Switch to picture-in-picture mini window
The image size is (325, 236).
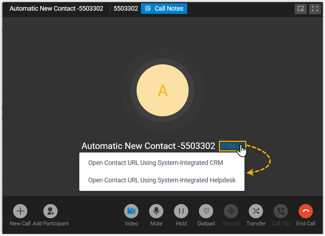[300, 9]
